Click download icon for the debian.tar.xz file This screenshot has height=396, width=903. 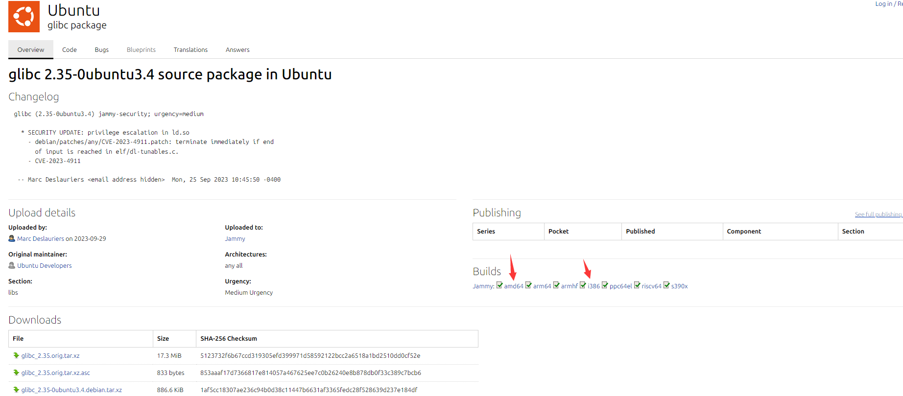(x=16, y=390)
